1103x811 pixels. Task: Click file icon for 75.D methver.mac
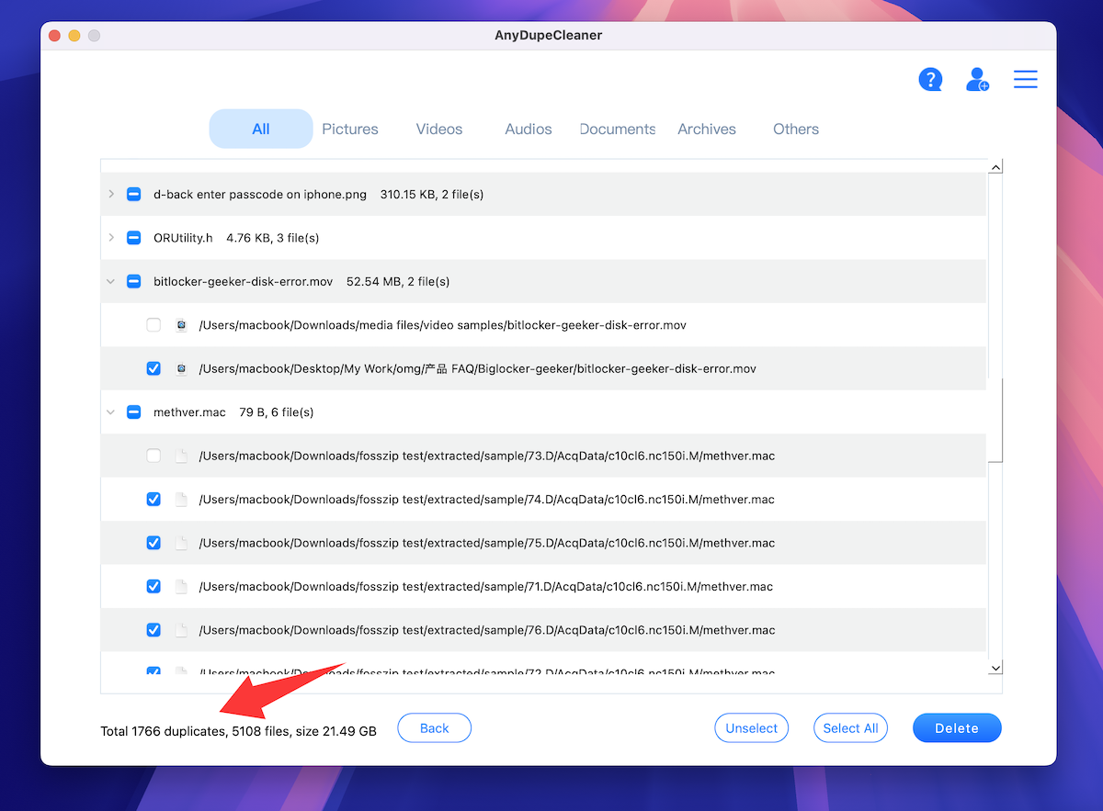coord(181,543)
